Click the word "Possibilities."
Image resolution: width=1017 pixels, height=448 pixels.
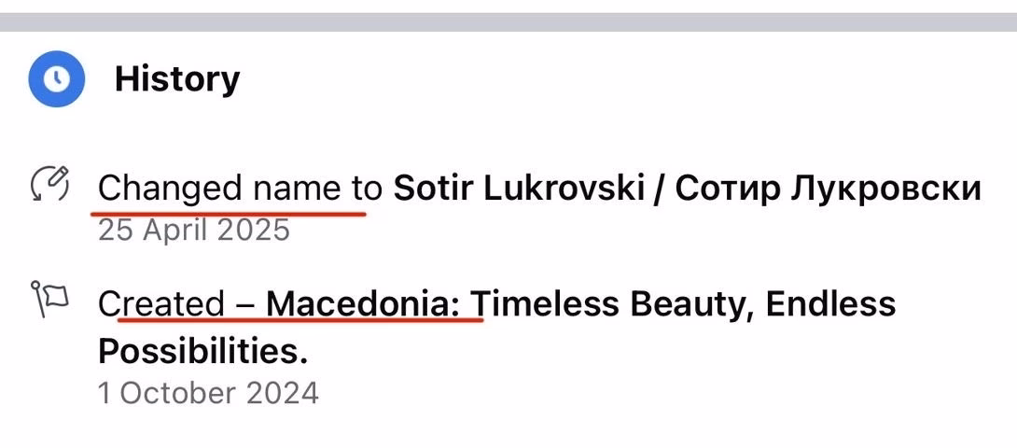pyautogui.click(x=202, y=351)
